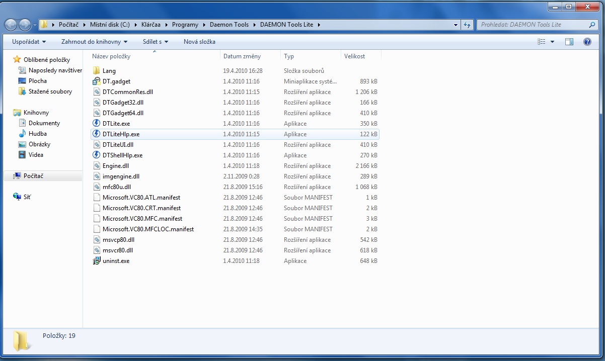The height and width of the screenshot is (361, 605).
Task: Open the Lang folder icon
Action: point(97,71)
